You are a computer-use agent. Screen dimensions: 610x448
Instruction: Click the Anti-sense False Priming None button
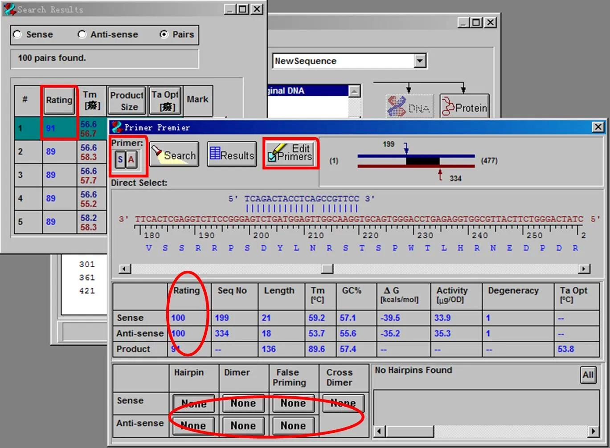pyautogui.click(x=293, y=426)
